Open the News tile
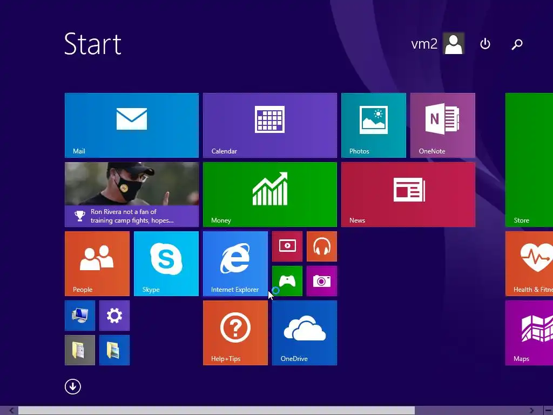This screenshot has height=415, width=553. click(408, 195)
